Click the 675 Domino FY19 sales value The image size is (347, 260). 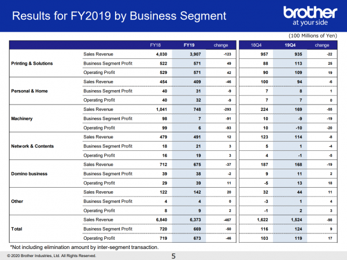pos(197,165)
